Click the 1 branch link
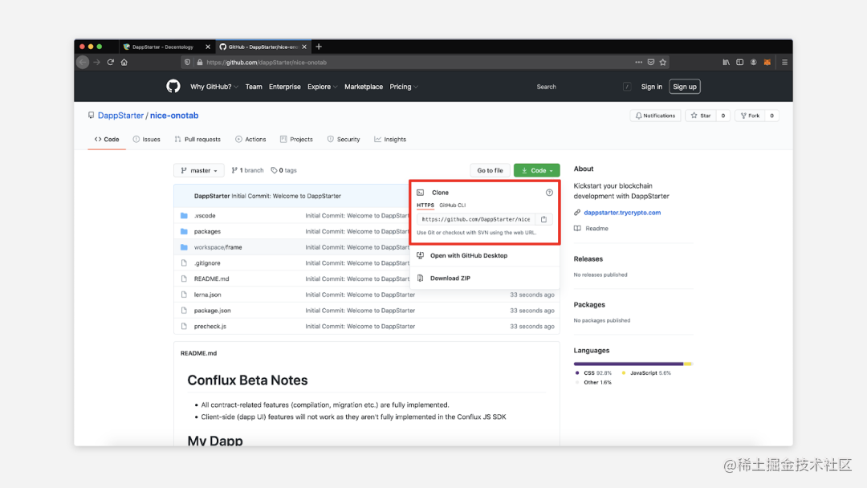The height and width of the screenshot is (488, 867). (248, 170)
